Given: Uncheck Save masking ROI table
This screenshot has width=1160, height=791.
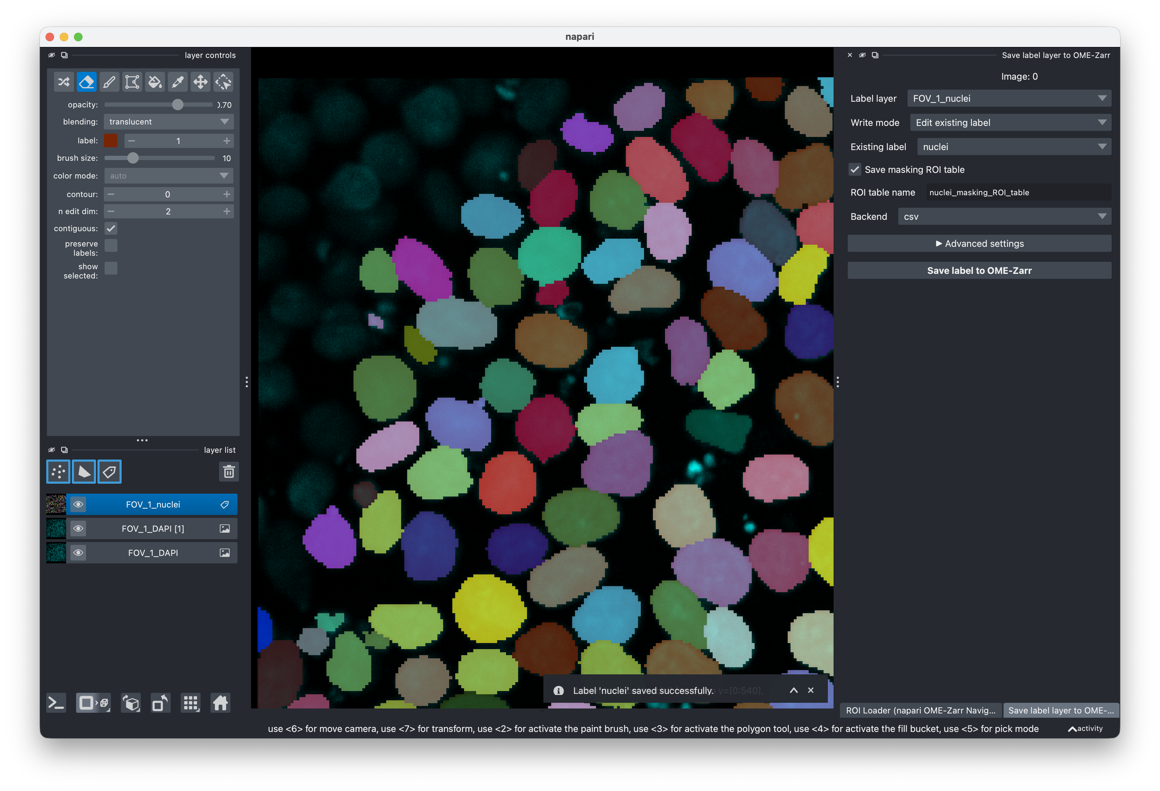Looking at the screenshot, I should pos(855,169).
